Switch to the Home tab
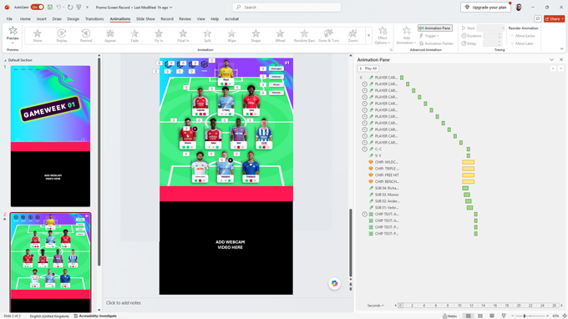 pyautogui.click(x=25, y=19)
